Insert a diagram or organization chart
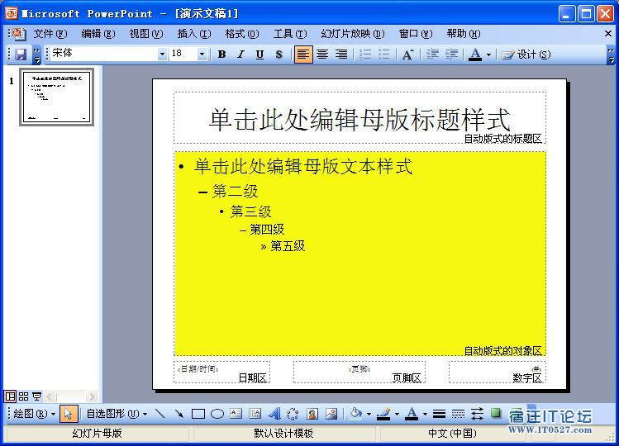619x446 pixels. 293,414
